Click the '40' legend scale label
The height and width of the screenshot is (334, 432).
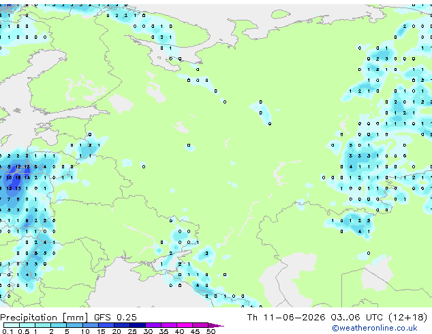(x=179, y=331)
